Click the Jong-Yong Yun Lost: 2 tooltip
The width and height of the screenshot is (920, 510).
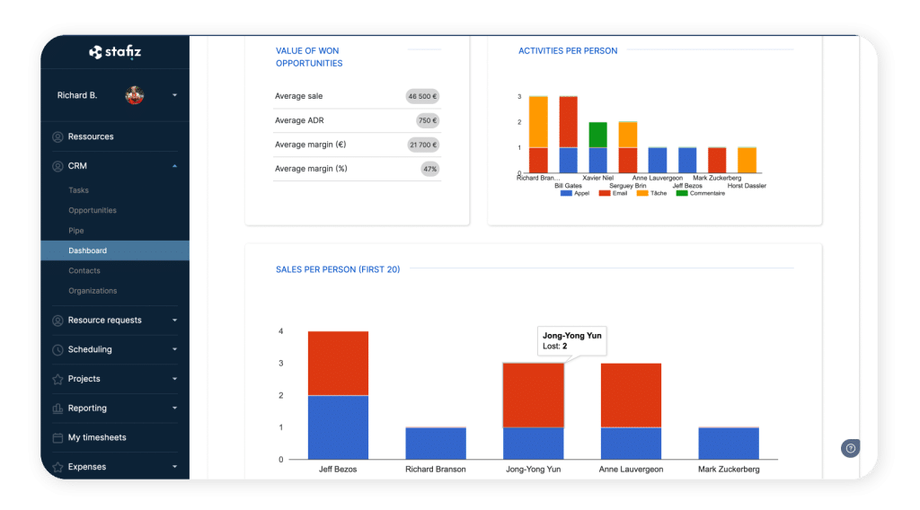tap(572, 340)
